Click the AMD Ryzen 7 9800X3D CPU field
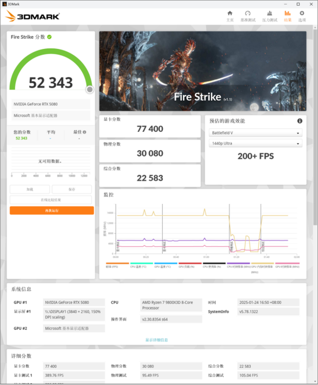The width and height of the screenshot is (318, 385). pos(171,305)
